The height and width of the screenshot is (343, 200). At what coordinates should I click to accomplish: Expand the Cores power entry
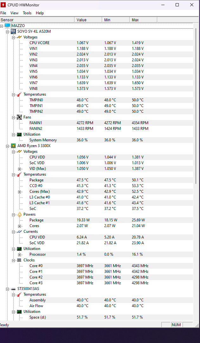pos(19,226)
